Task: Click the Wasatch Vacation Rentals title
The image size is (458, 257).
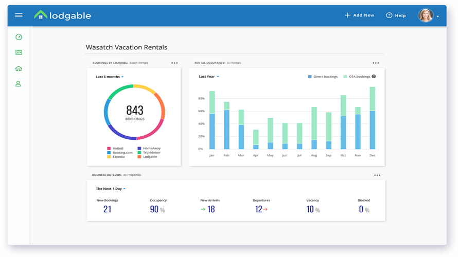Action: (127, 47)
